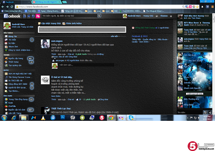Open Windows Start button
215x151 pixels.
[x=4, y=118]
